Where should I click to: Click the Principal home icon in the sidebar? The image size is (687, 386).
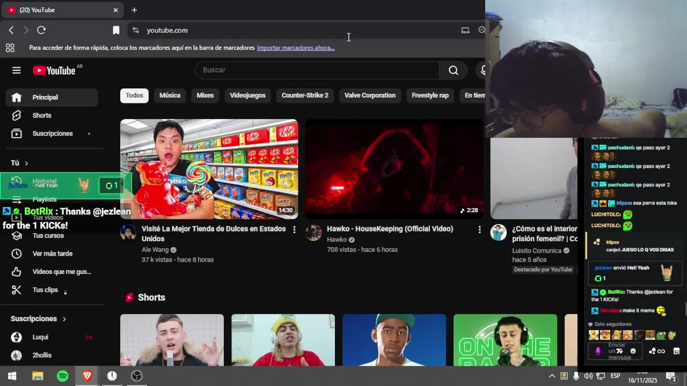click(x=17, y=98)
